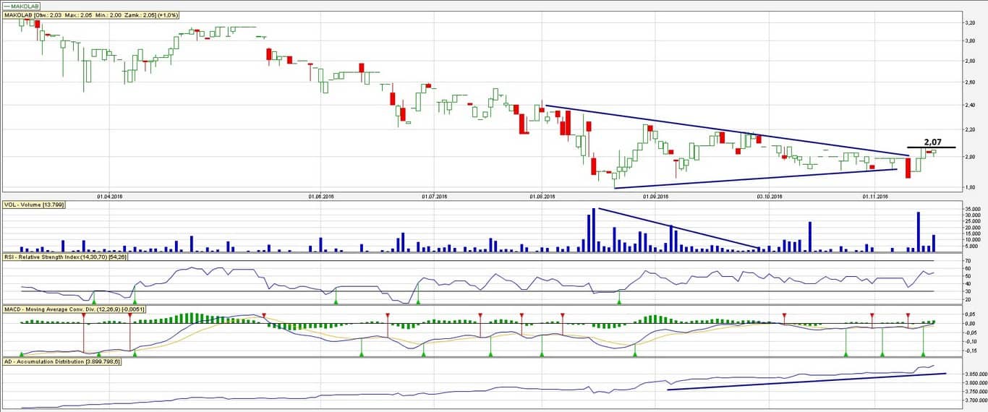The width and height of the screenshot is (988, 412).
Task: Click the AD - Accumulation Distribution label
Action: (62, 360)
